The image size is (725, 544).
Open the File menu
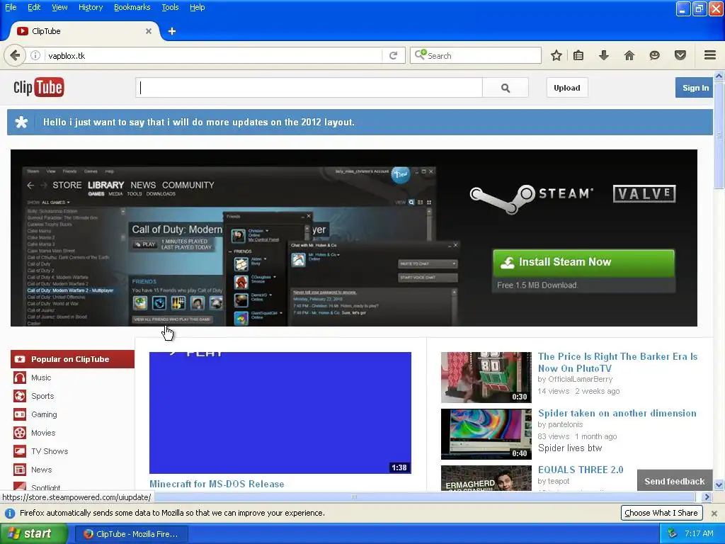click(x=11, y=7)
